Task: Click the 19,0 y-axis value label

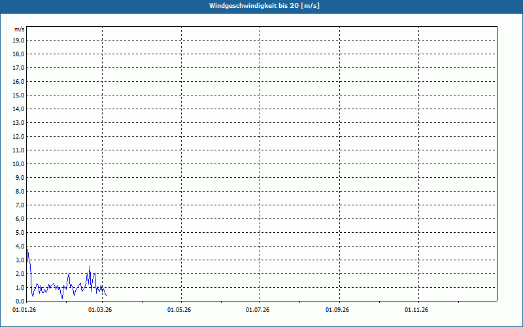Action: tap(18, 41)
